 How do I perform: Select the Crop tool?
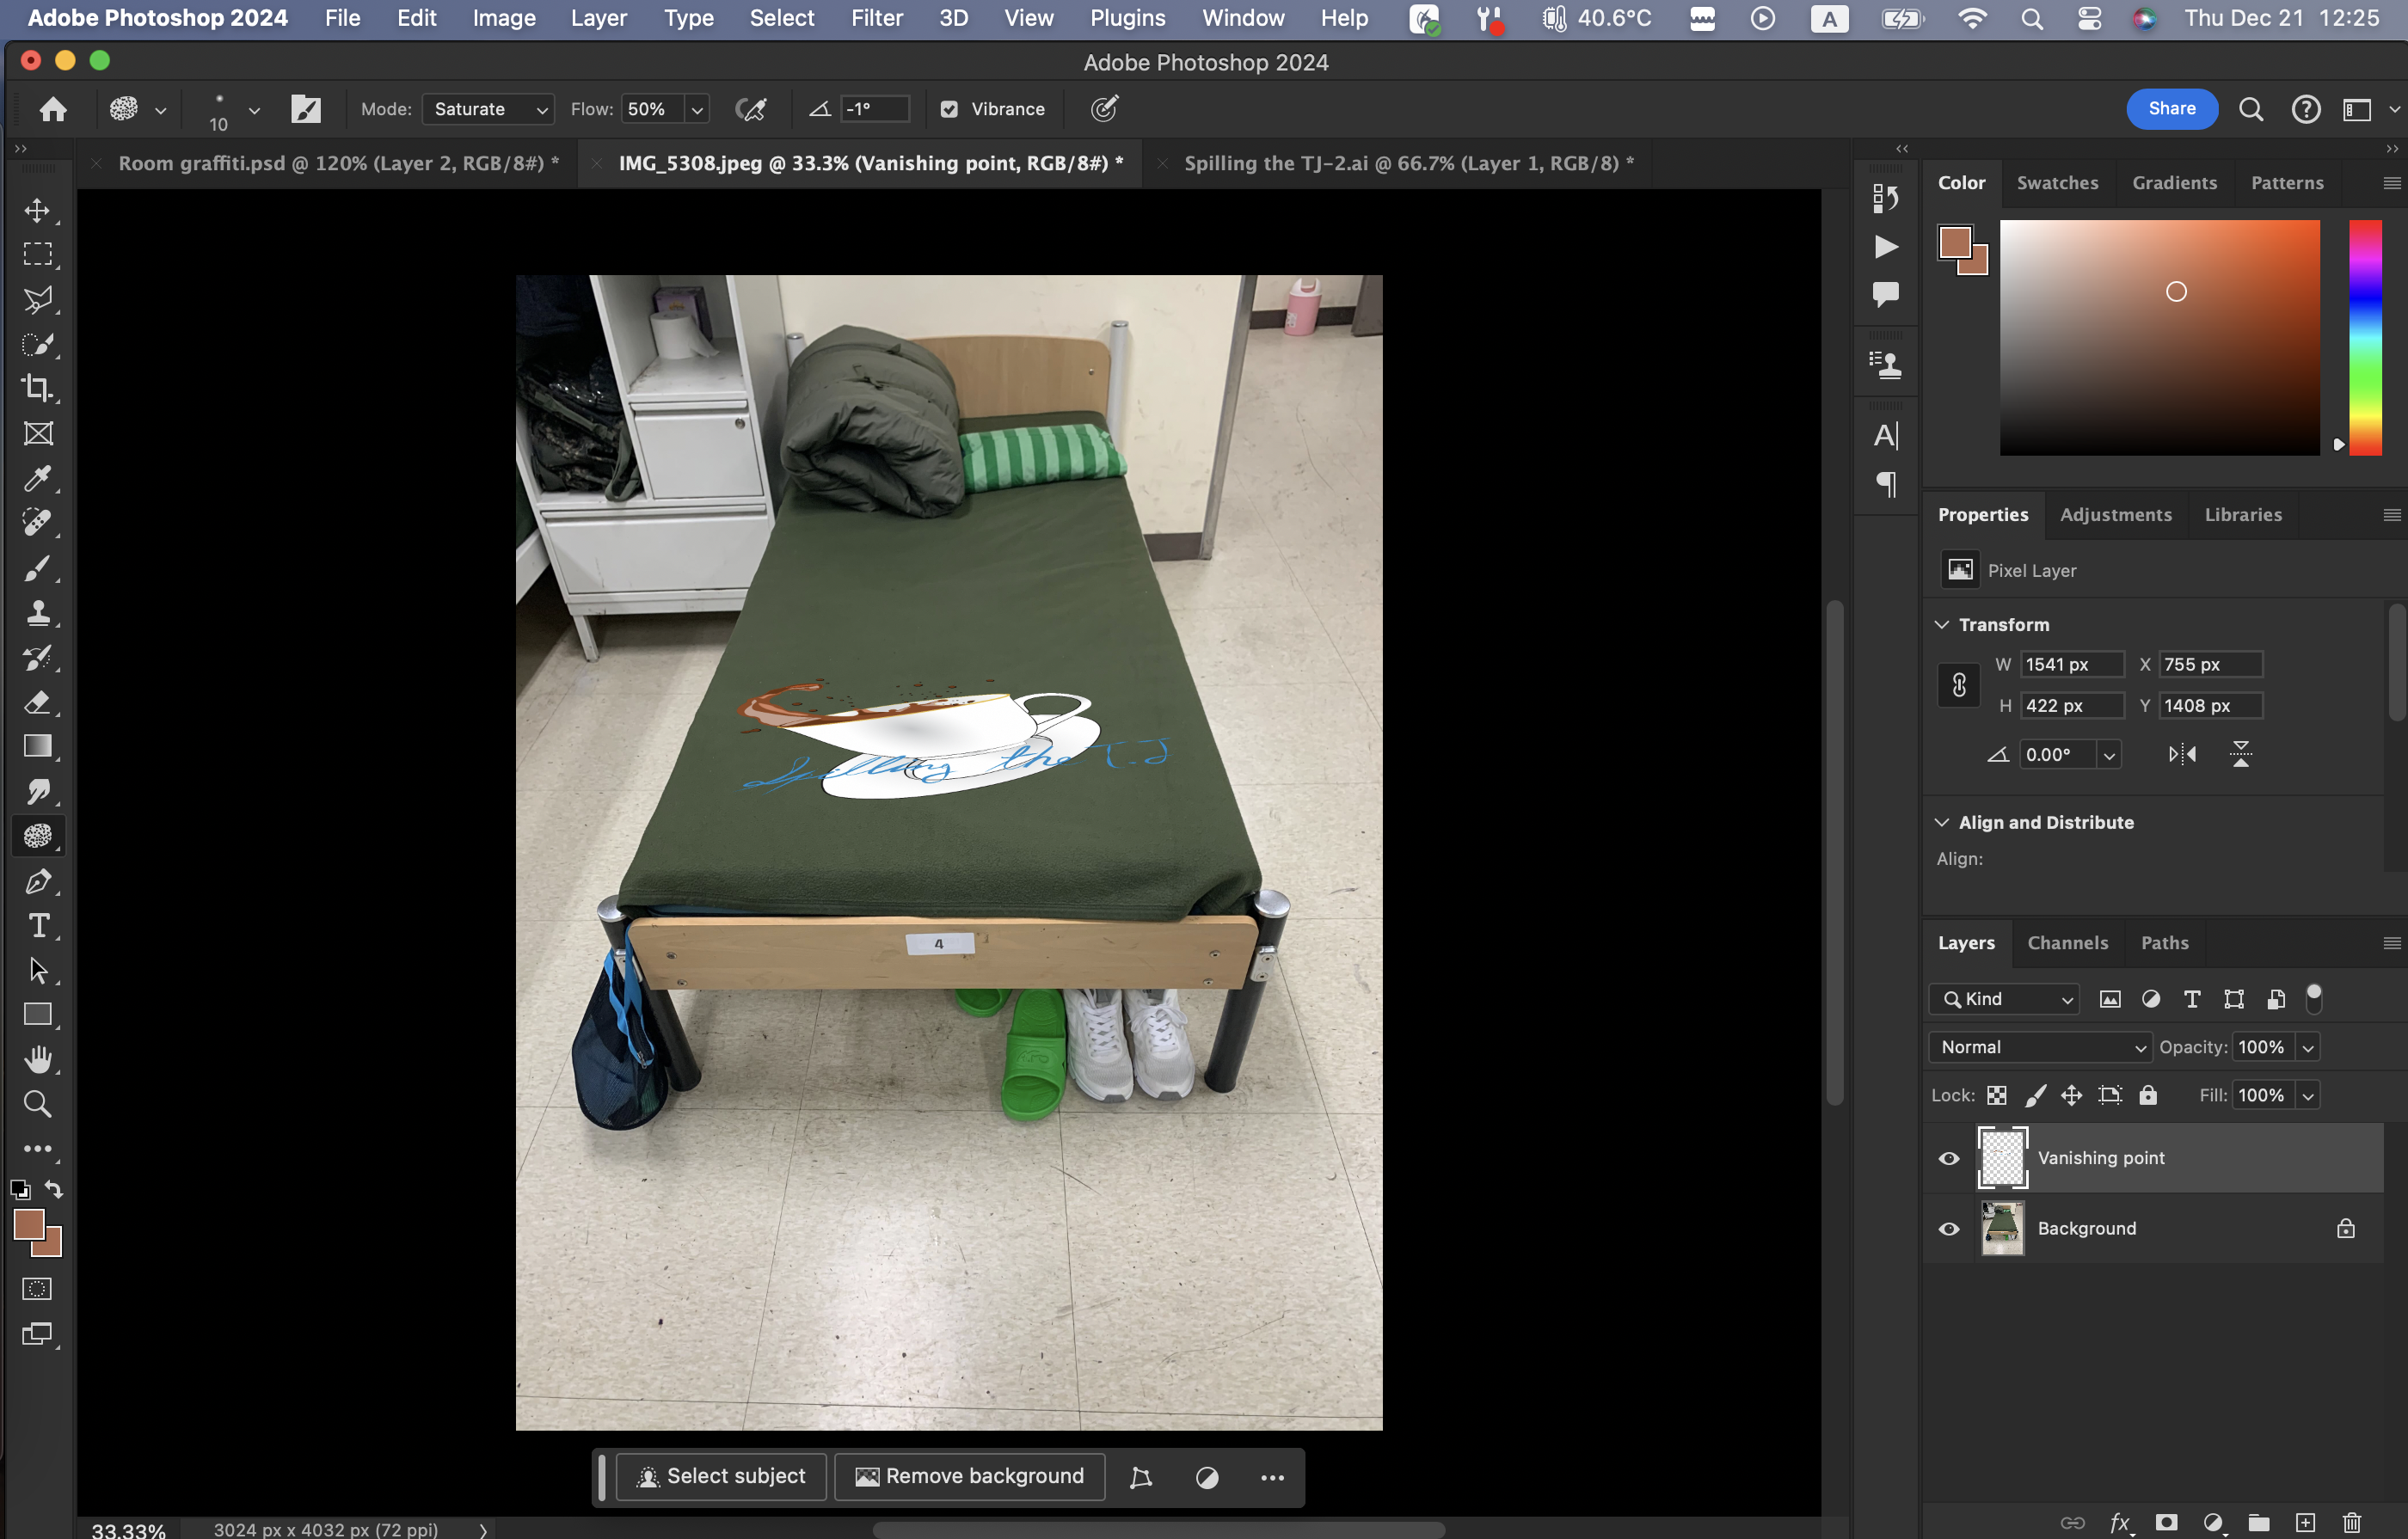click(38, 388)
